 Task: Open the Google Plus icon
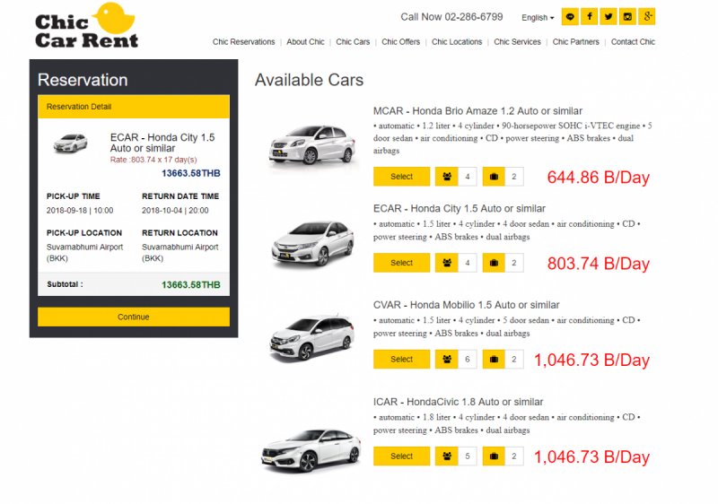point(647,16)
